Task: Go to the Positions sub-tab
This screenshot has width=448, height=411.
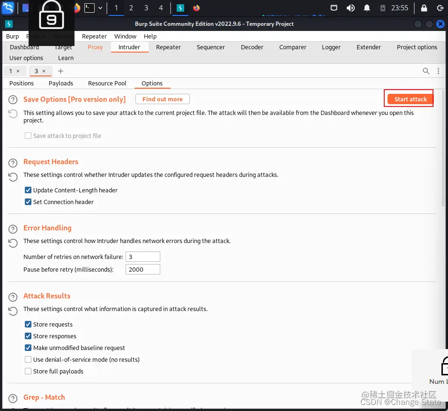Action: [x=22, y=83]
